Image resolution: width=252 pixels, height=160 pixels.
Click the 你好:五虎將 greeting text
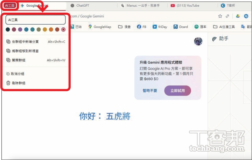click(105, 116)
